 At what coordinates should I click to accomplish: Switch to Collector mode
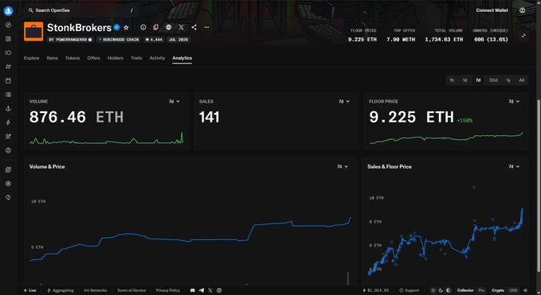point(465,290)
